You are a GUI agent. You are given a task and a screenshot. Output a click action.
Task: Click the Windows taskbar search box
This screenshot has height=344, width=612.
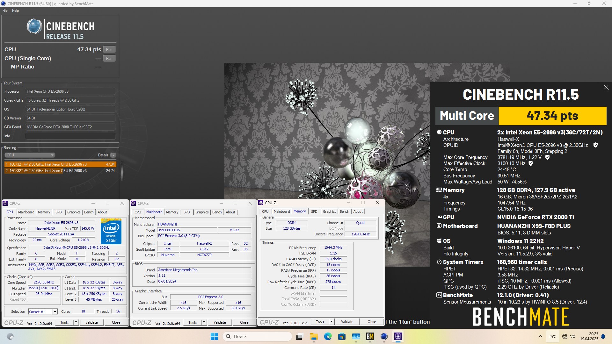click(x=257, y=336)
